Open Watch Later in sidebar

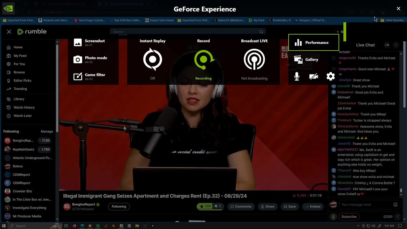pyautogui.click(x=19, y=116)
